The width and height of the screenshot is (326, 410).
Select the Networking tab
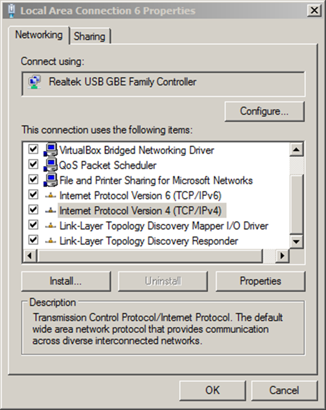38,35
